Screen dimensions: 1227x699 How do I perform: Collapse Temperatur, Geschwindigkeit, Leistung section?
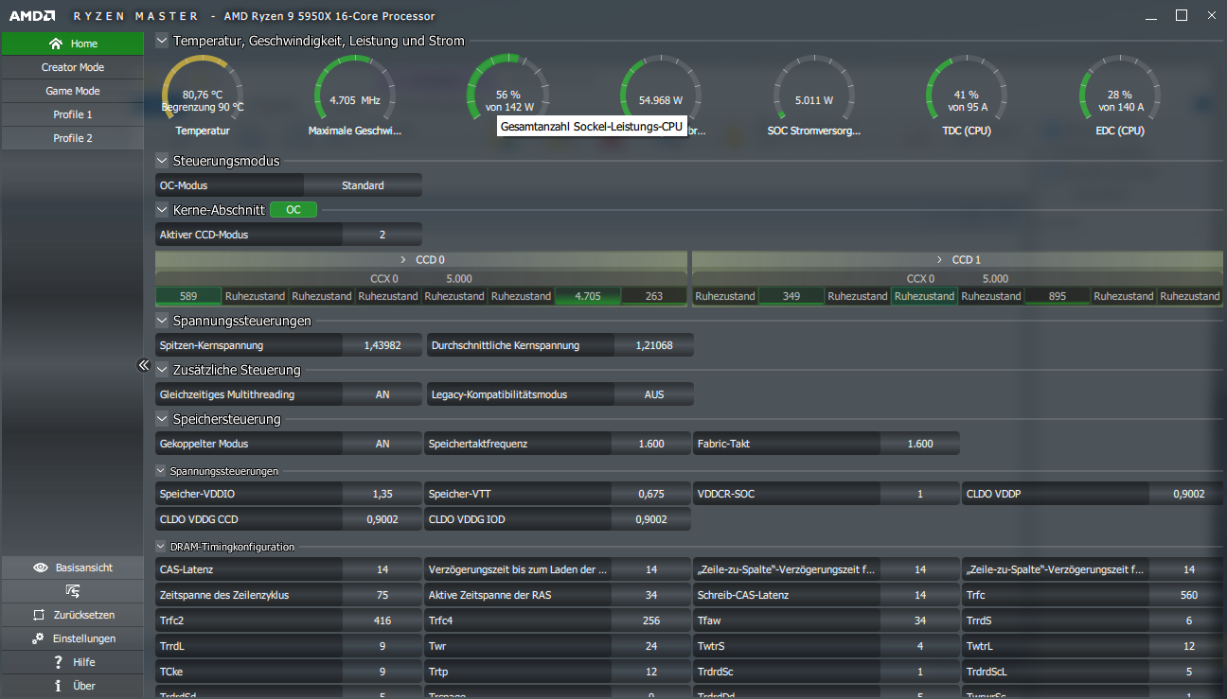click(x=162, y=41)
